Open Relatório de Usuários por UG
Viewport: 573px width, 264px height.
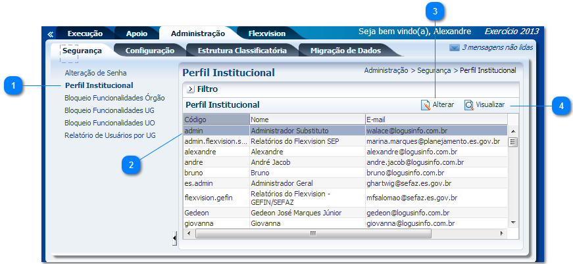(110, 135)
